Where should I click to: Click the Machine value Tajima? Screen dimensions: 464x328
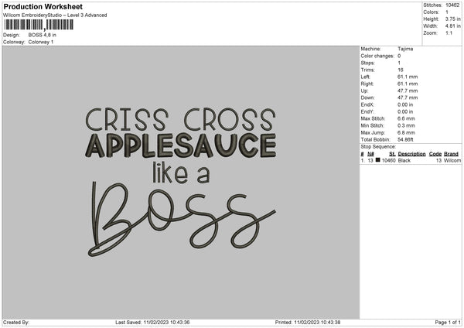pyautogui.click(x=405, y=49)
